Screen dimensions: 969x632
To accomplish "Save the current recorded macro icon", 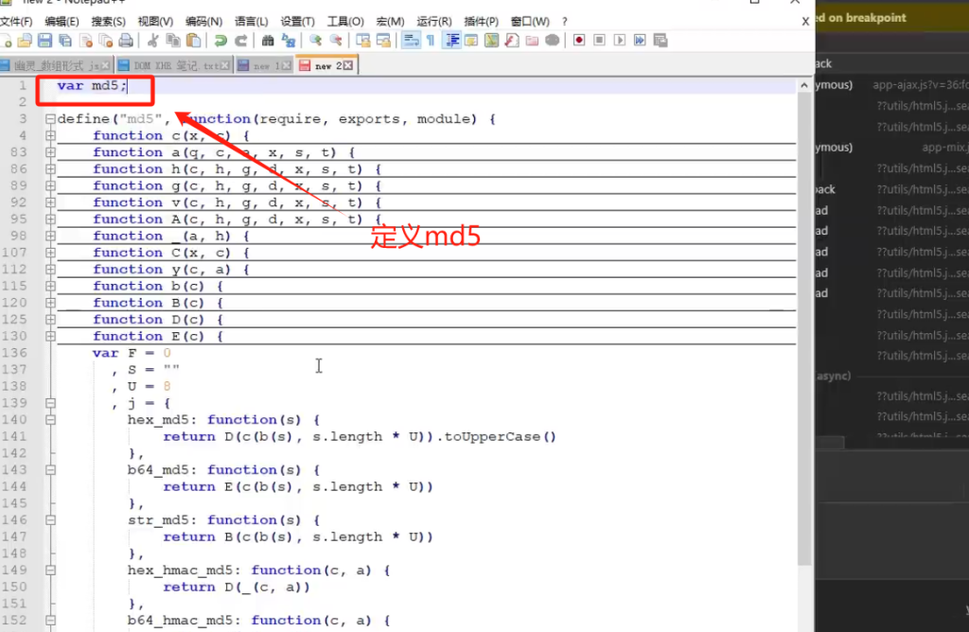I will pos(660,41).
